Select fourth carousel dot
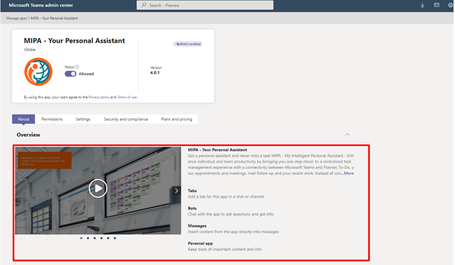 coord(101,238)
